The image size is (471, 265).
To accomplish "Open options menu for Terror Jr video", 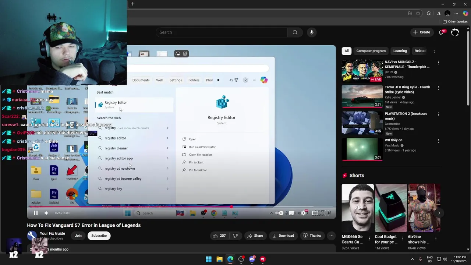I will [438, 88].
